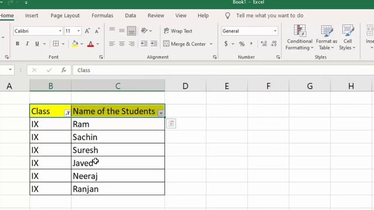
Task: Click Increase Indent icon
Action: click(x=154, y=44)
